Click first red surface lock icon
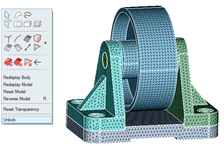The height and width of the screenshot is (146, 224). pyautogui.click(x=8, y=62)
